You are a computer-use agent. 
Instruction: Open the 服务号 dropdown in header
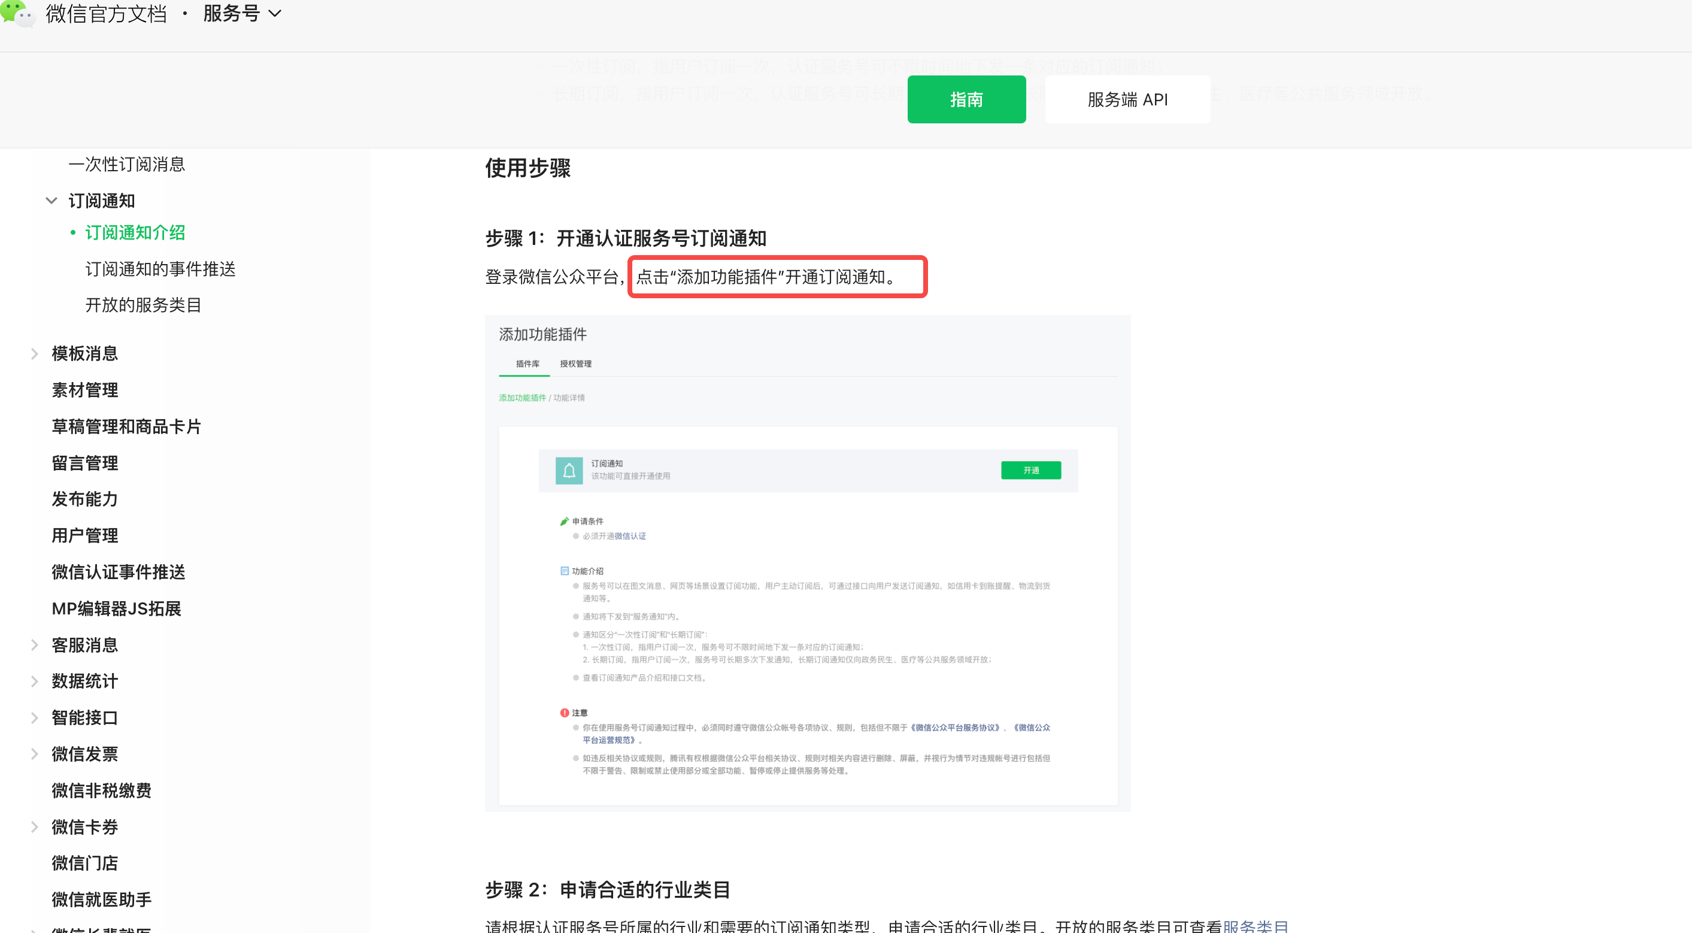click(x=242, y=13)
